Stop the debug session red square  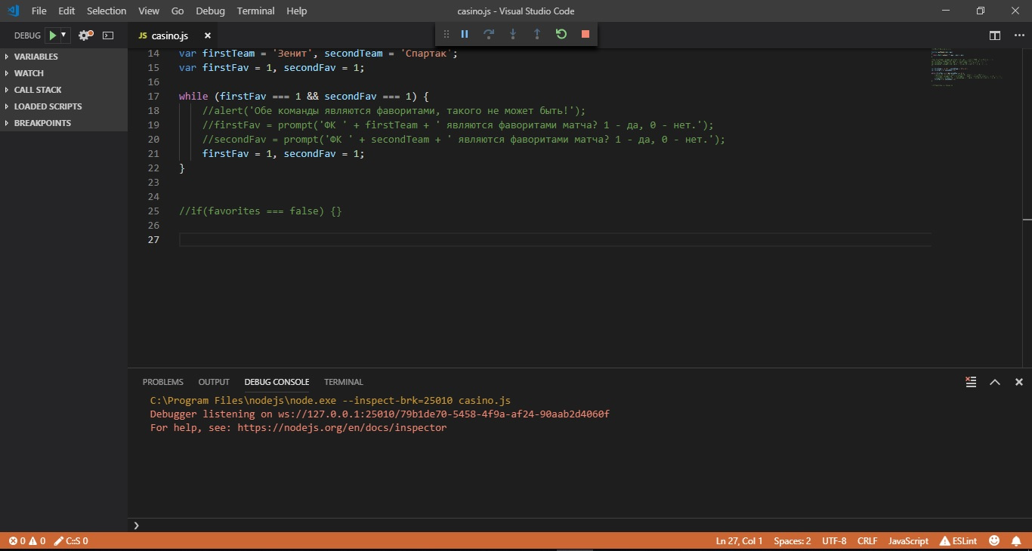click(x=586, y=34)
